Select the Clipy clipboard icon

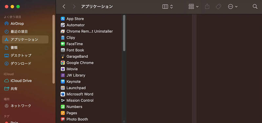63,38
